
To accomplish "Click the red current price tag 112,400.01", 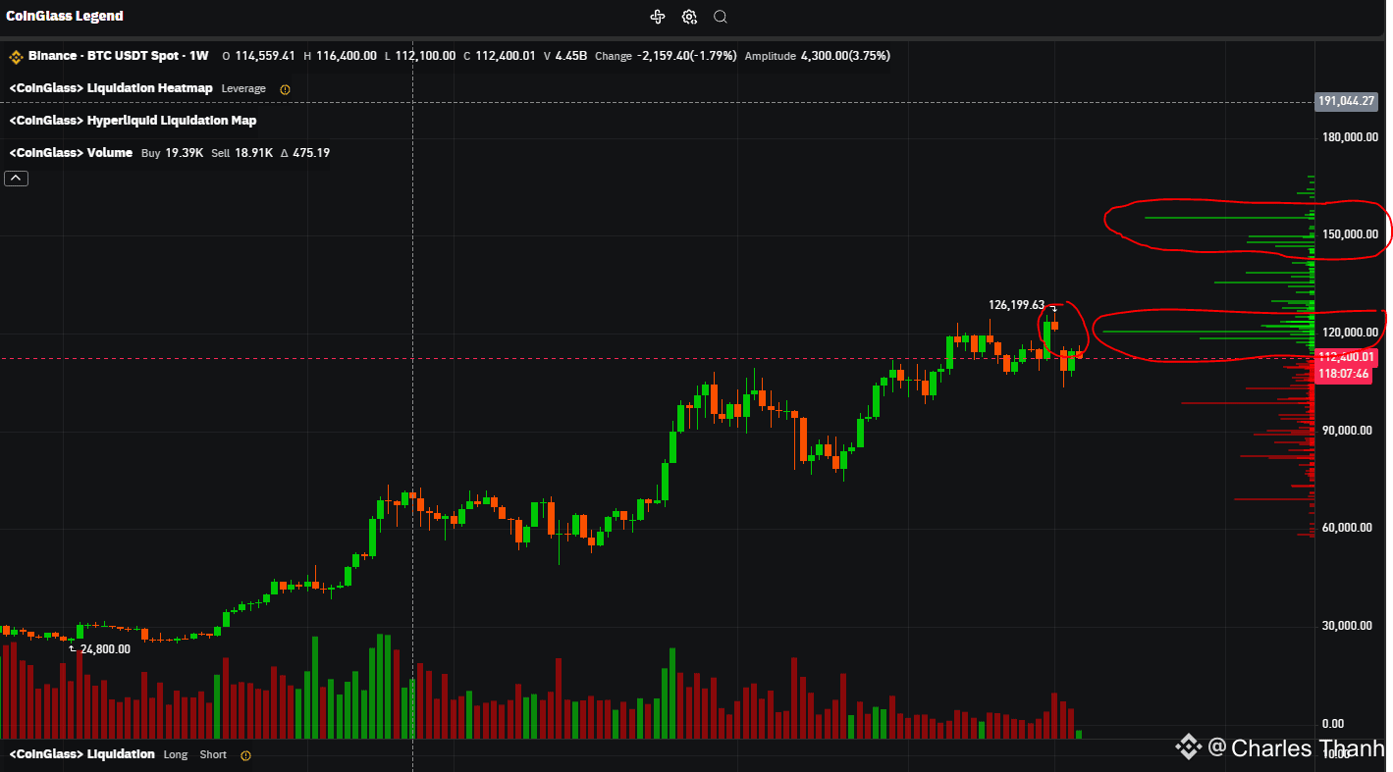I will coord(1347,357).
